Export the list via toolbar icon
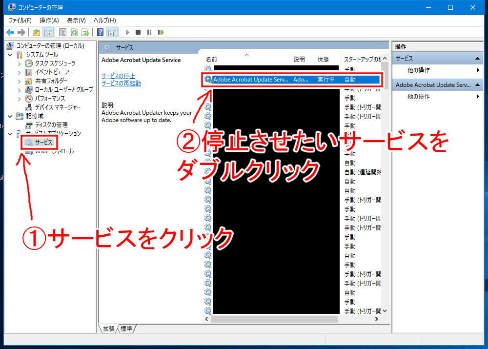The width and height of the screenshot is (488, 349). tap(85, 32)
